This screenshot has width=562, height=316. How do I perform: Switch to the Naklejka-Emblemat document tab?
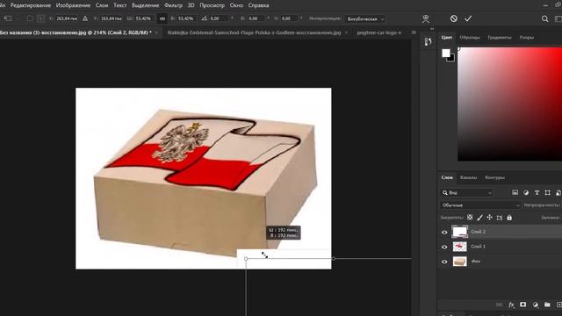click(254, 32)
